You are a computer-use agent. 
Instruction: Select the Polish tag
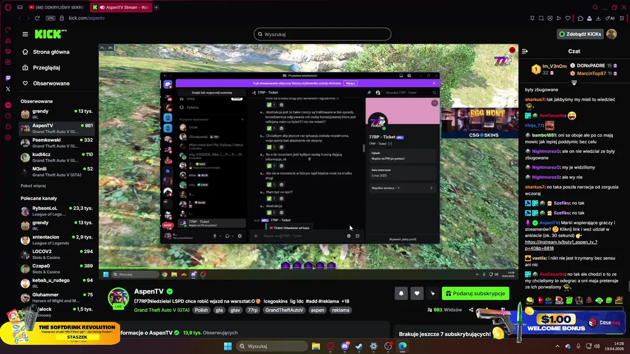coord(201,310)
